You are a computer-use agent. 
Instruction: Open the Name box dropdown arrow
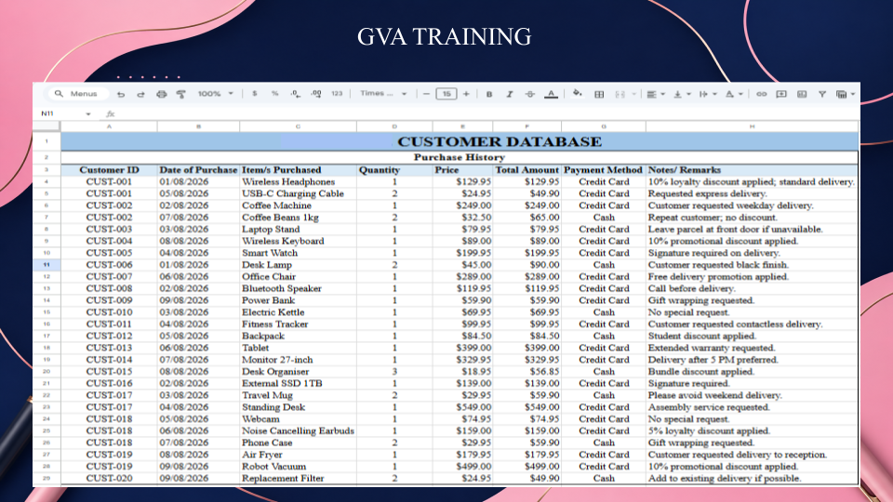pos(88,113)
